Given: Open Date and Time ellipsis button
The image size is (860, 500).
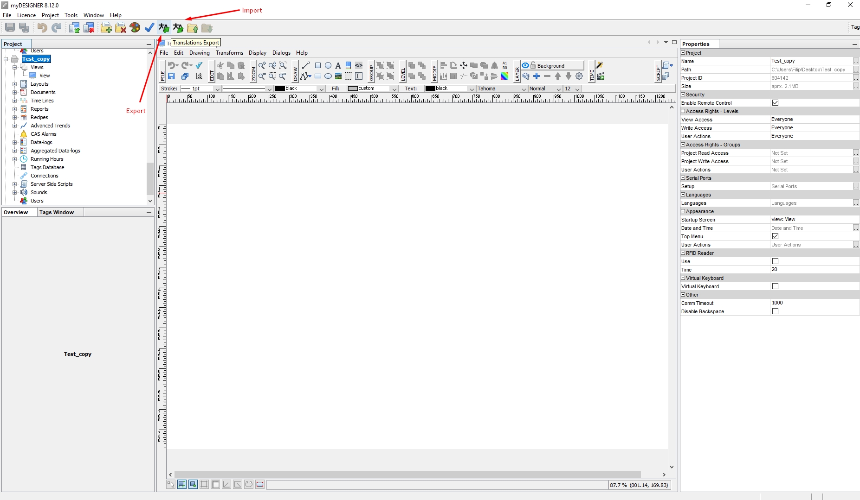Looking at the screenshot, I should pyautogui.click(x=856, y=228).
